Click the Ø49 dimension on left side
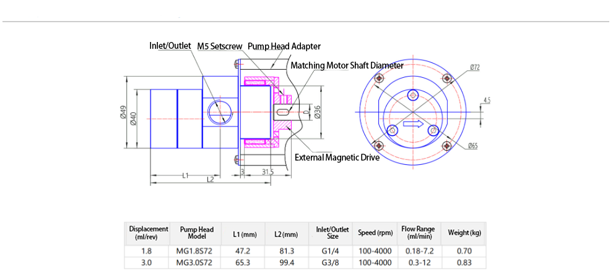The image size is (613, 276). point(123,112)
